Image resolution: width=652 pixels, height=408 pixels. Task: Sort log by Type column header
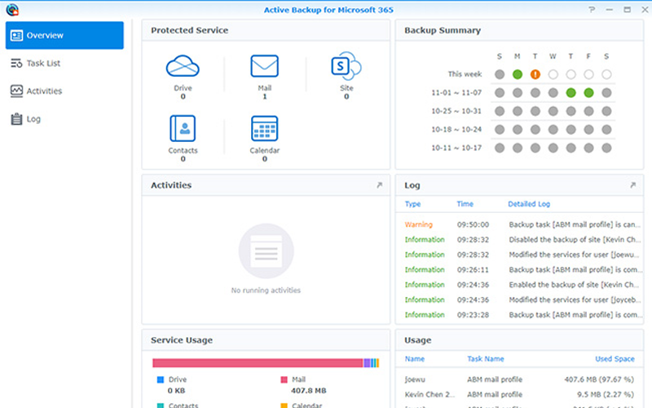pyautogui.click(x=413, y=204)
